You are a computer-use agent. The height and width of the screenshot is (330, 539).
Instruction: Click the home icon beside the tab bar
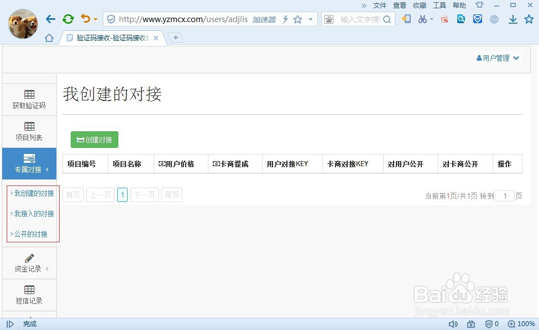pyautogui.click(x=49, y=38)
